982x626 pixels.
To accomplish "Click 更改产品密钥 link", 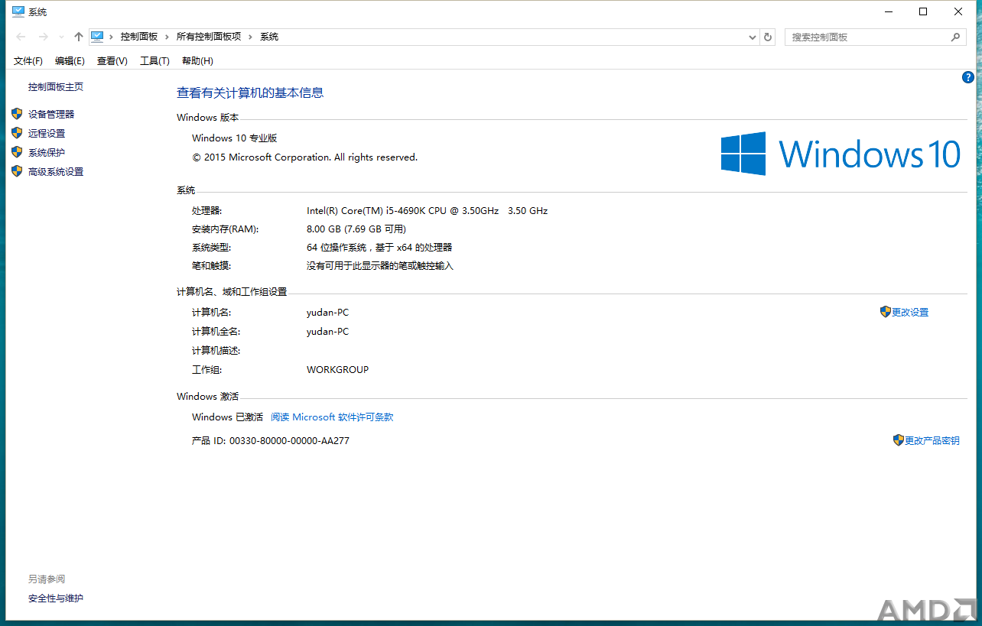I will 932,441.
